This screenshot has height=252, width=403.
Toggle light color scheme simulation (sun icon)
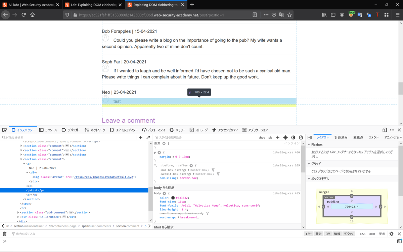(x=285, y=137)
